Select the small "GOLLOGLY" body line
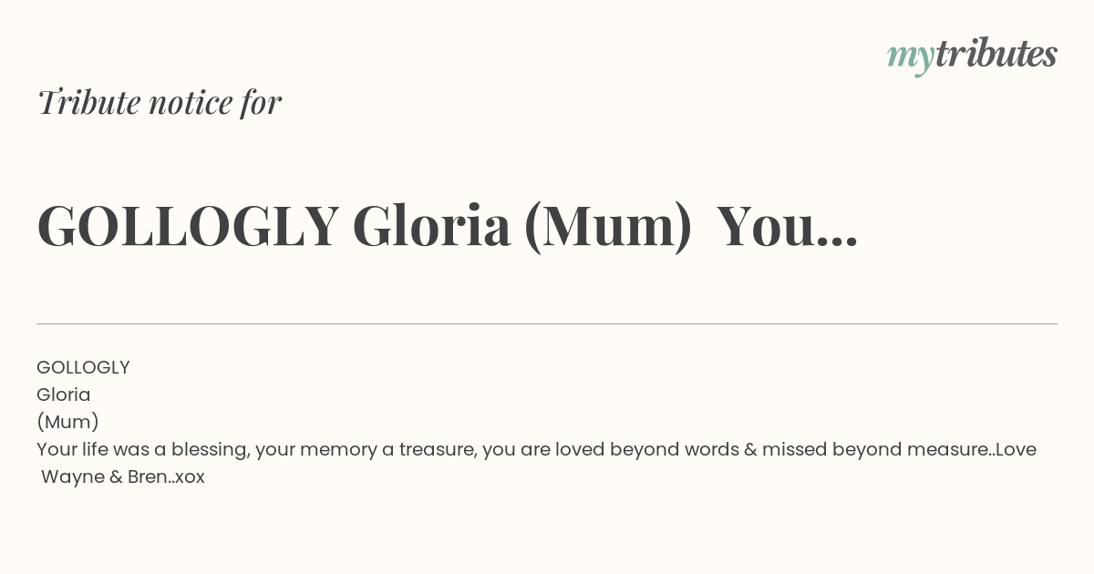This screenshot has width=1094, height=574. point(83,367)
